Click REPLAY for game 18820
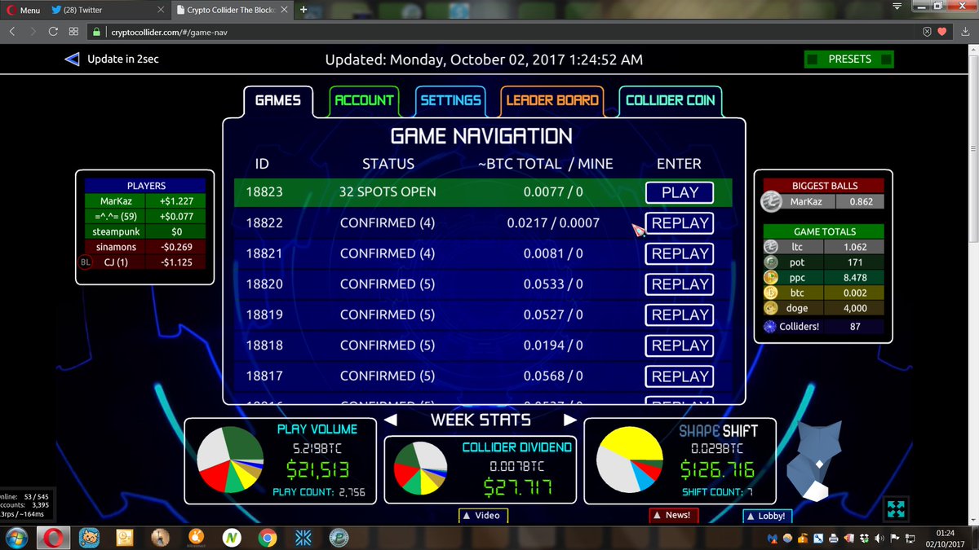Viewport: 979px width, 550px height. click(x=680, y=284)
